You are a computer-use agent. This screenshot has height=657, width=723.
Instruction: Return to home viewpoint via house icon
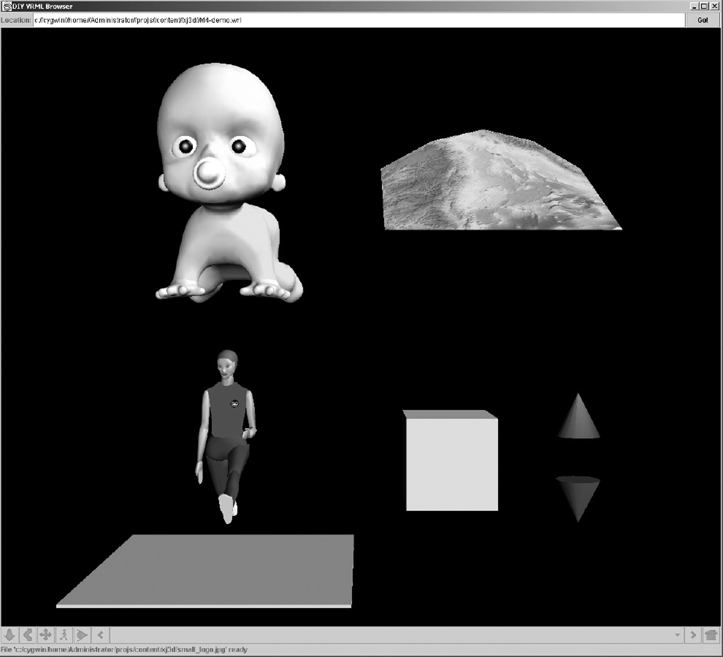click(711, 635)
